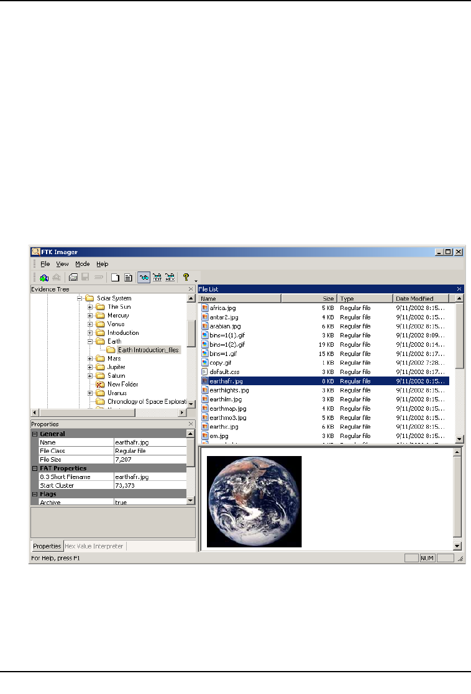Expand the Uranus folder node
The image size is (471, 694).
point(90,393)
